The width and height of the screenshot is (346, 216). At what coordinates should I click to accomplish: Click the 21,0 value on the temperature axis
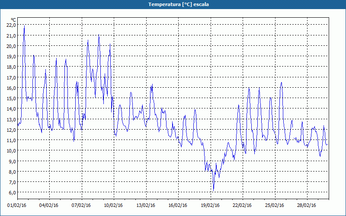tap(11, 36)
